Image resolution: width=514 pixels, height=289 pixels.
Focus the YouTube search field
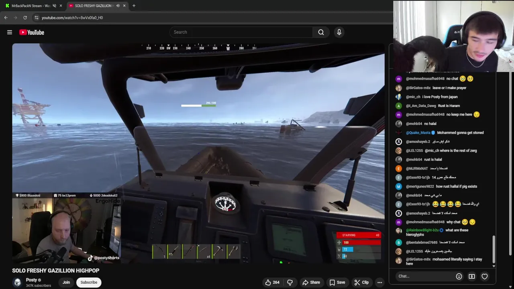241,32
